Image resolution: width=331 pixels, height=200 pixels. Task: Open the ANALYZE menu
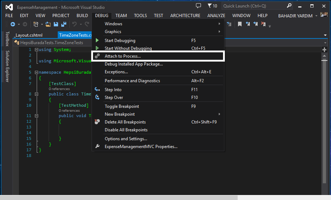point(216,16)
